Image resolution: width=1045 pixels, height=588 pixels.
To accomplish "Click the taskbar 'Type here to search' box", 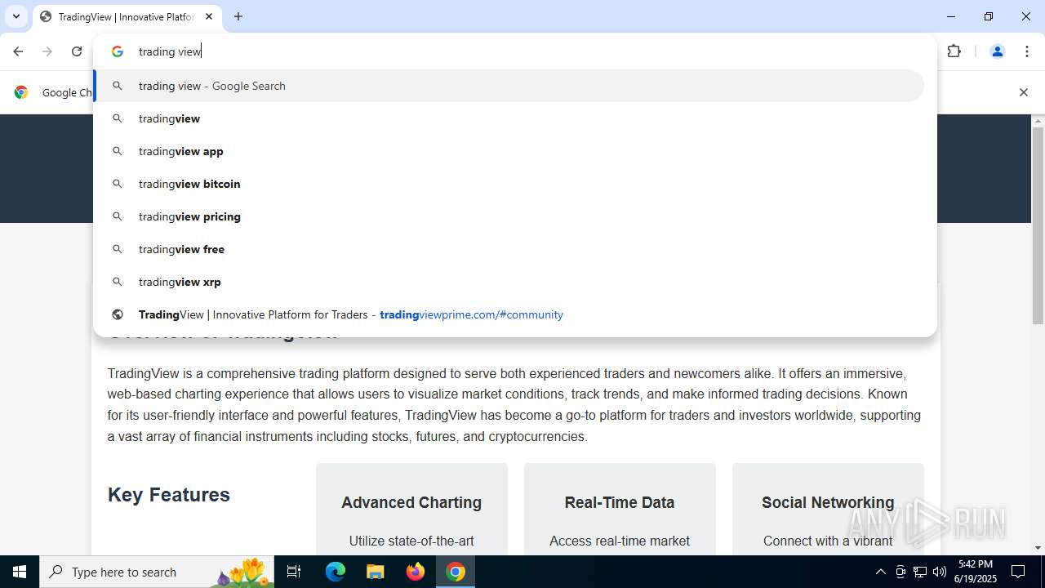I will [x=157, y=572].
